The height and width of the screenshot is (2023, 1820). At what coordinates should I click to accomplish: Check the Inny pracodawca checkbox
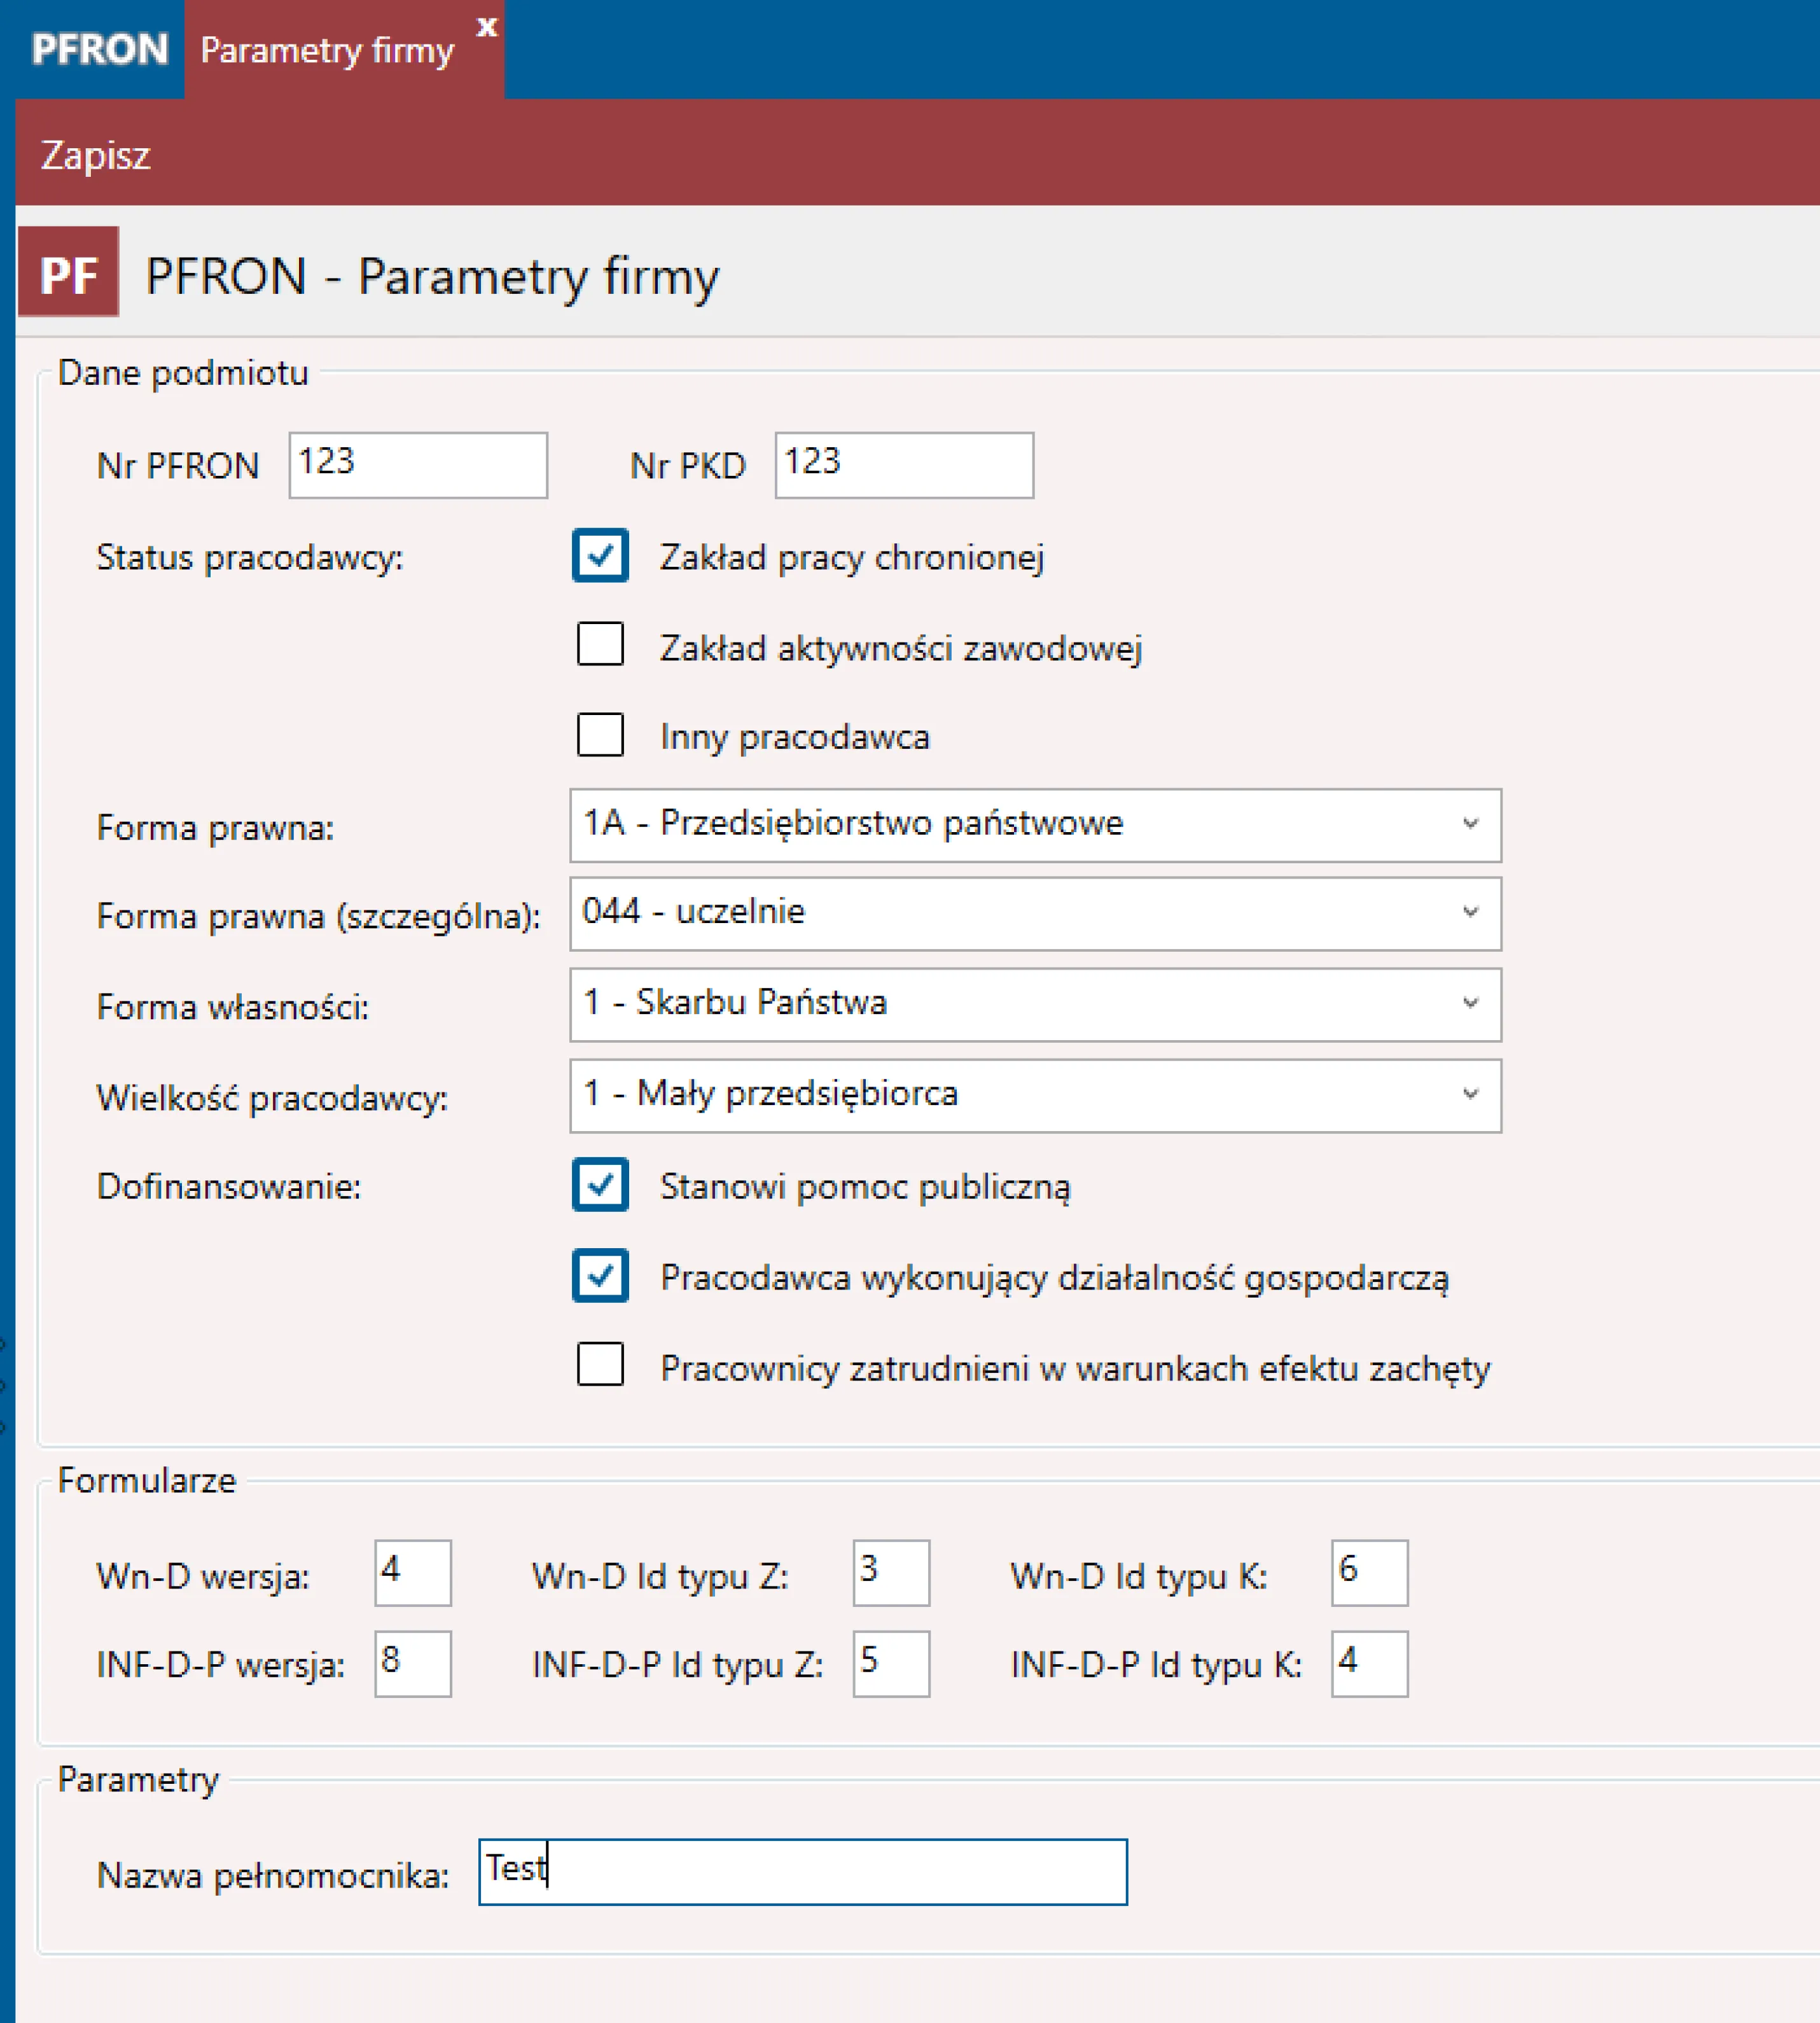click(x=600, y=734)
